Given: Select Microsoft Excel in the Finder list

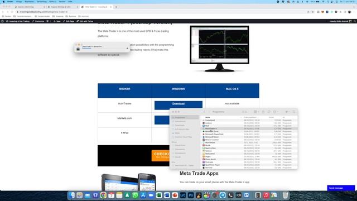Looking at the screenshot, I should pos(249,132).
